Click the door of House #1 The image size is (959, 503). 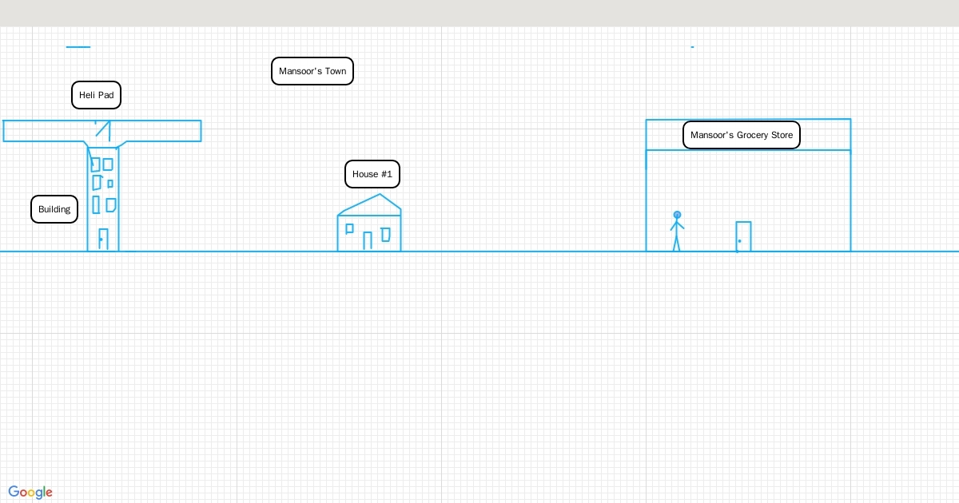click(368, 241)
